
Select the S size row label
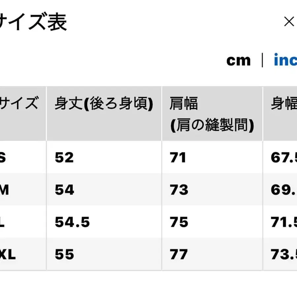coord(3,157)
